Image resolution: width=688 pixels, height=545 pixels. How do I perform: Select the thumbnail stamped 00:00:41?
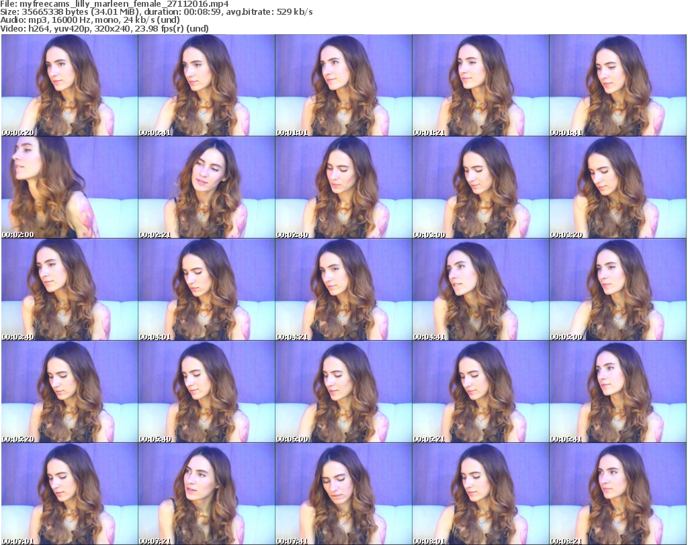[x=207, y=85]
